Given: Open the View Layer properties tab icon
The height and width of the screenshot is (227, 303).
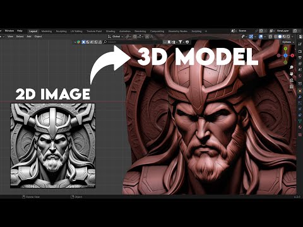Looking at the screenshot, I should (300, 63).
